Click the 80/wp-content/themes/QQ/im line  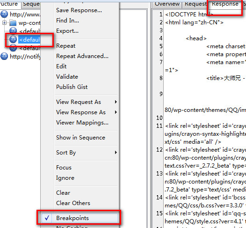[x=205, y=110]
